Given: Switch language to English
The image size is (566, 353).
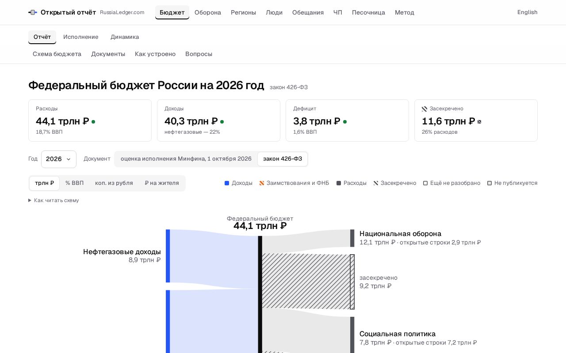Looking at the screenshot, I should 528,12.
